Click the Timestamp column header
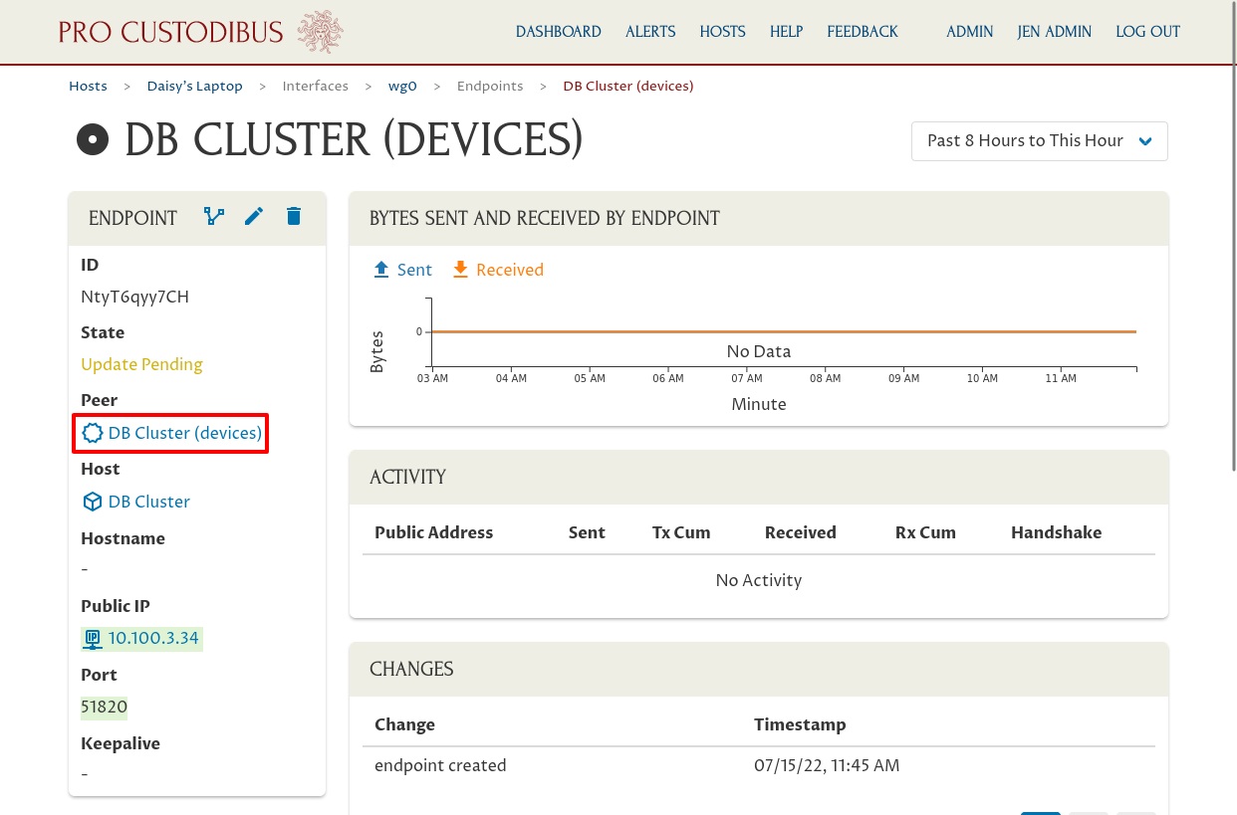Screen dimensions: 1237x815 click(800, 724)
